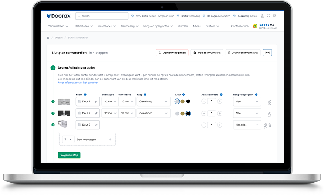Decrease cylinder count for Deur 2
Screen dimensions: 324x195
(x=204, y=114)
